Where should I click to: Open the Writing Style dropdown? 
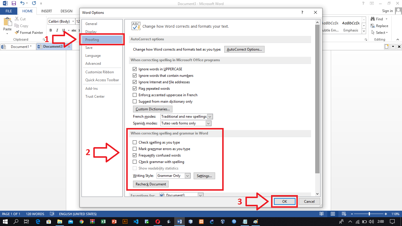point(188,176)
